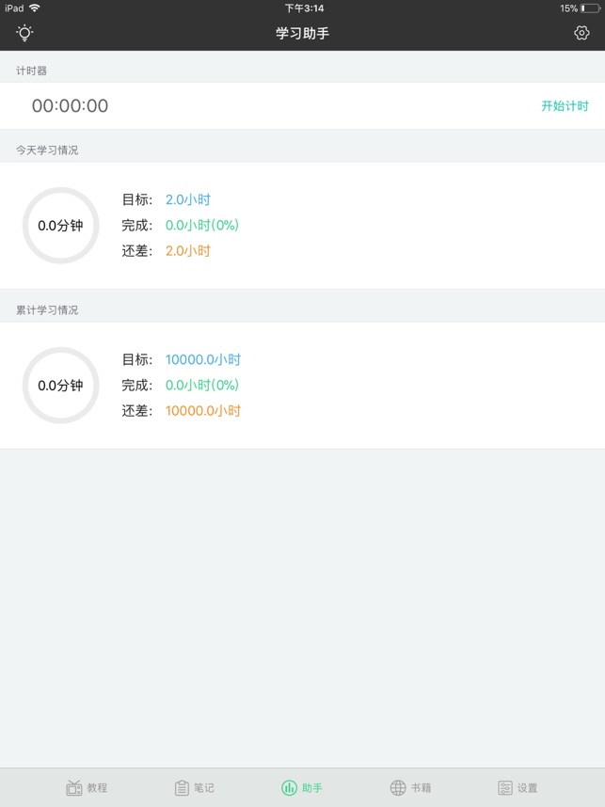Image resolution: width=605 pixels, height=807 pixels.
Task: Open settings via the gear icon top-right
Action: pyautogui.click(x=581, y=32)
